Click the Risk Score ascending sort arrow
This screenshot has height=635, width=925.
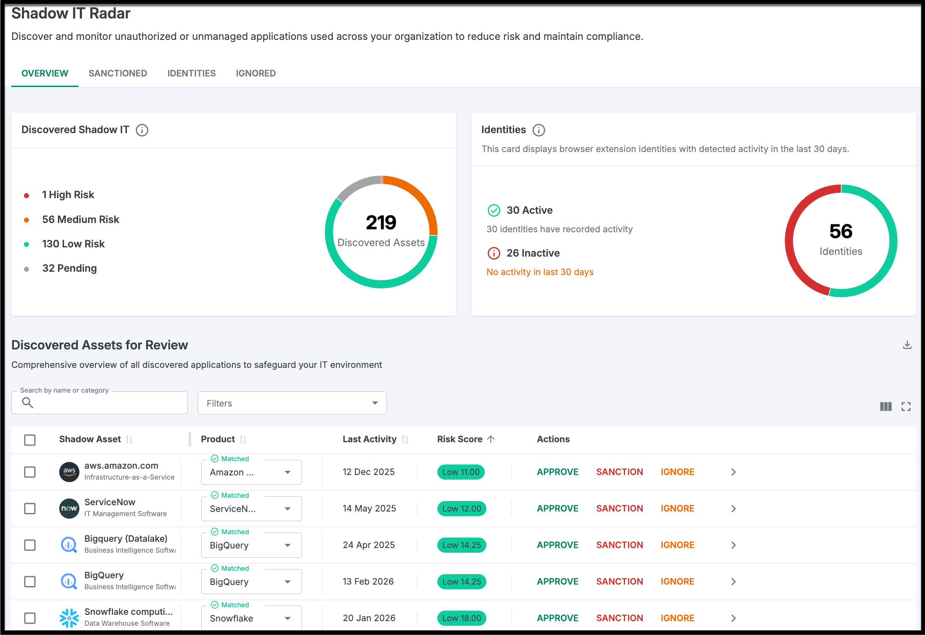click(x=491, y=439)
